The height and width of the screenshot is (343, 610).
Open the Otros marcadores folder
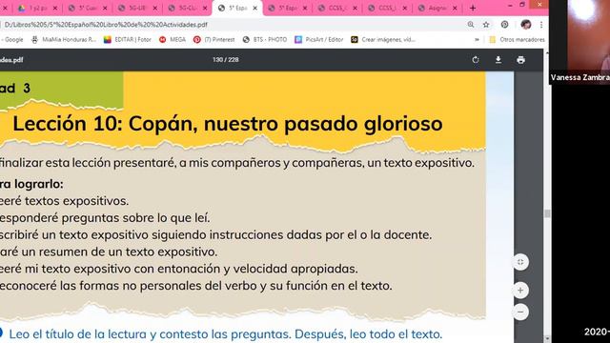[x=517, y=40]
